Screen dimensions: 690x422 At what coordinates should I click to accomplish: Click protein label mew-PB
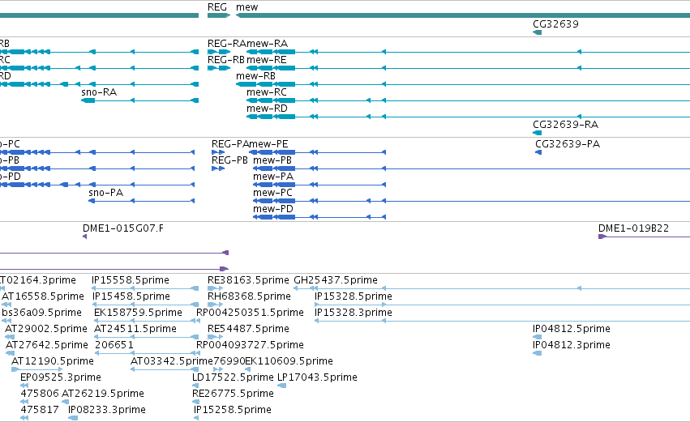click(x=272, y=160)
